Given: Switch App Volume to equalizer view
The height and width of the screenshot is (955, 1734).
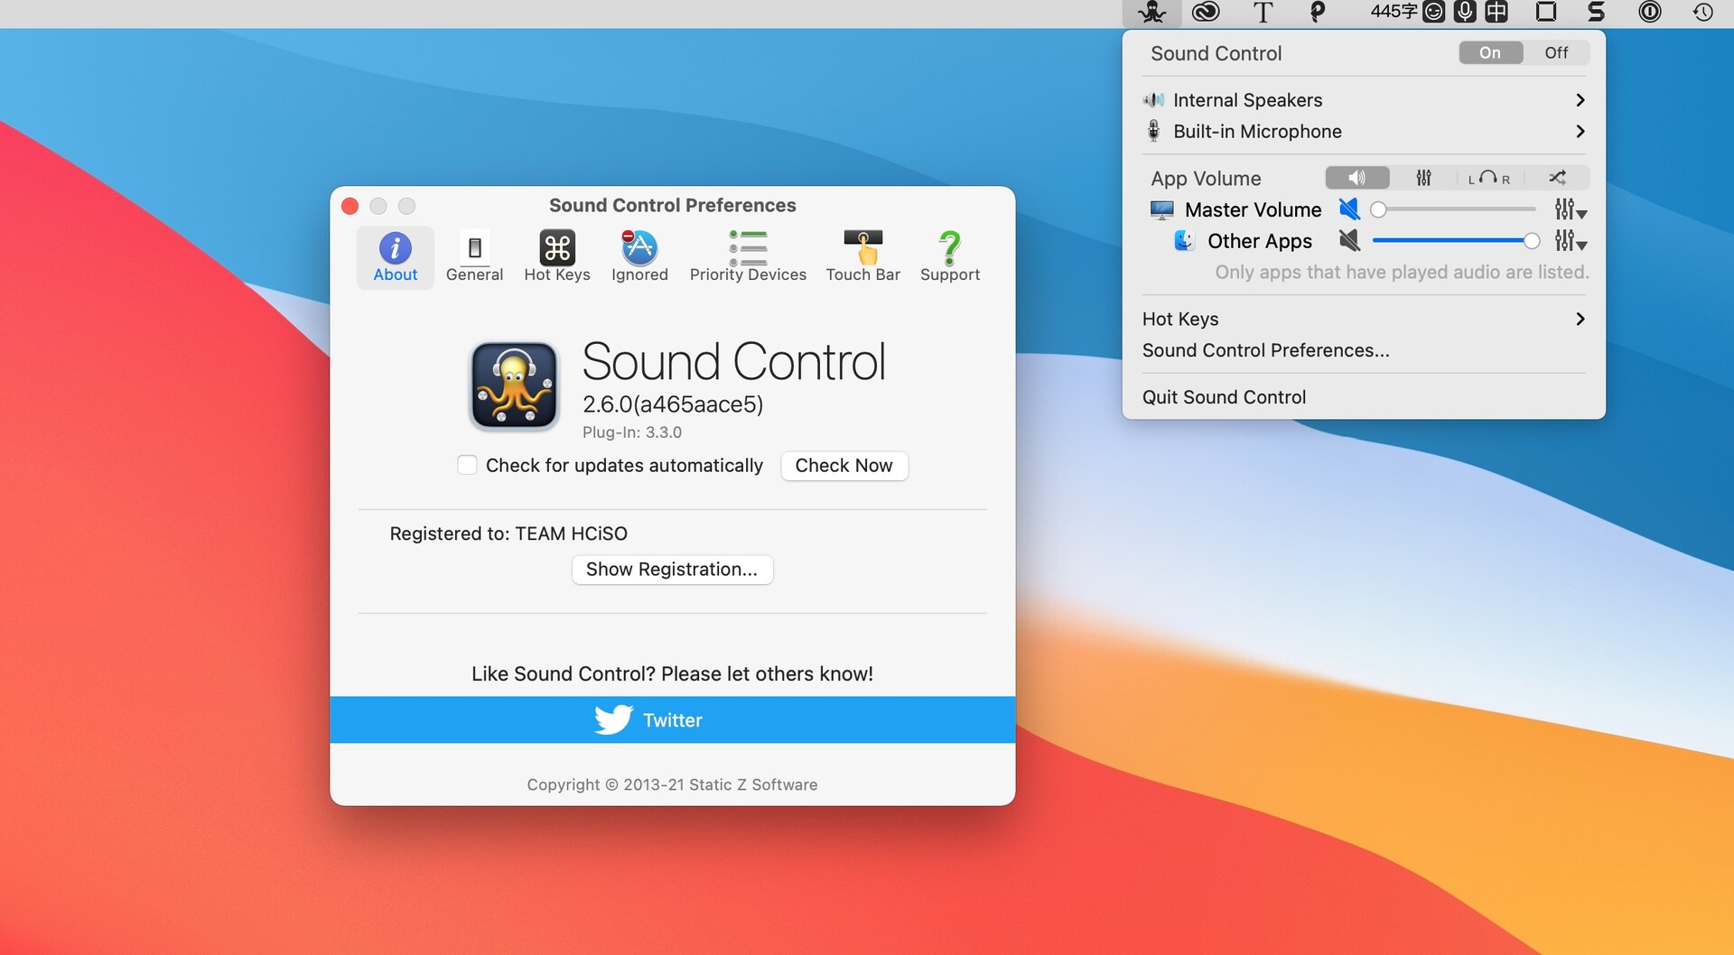Looking at the screenshot, I should pos(1424,178).
